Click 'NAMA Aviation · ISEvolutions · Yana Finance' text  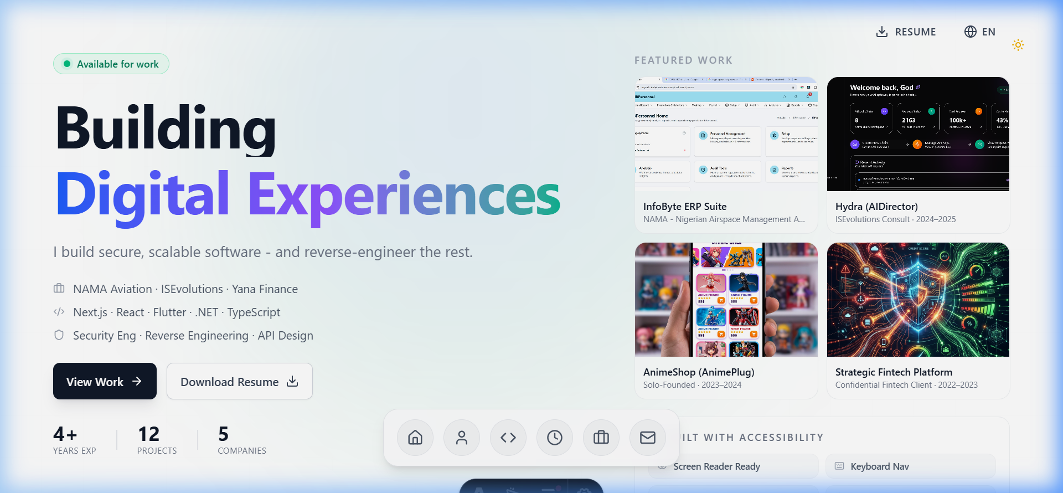point(185,289)
